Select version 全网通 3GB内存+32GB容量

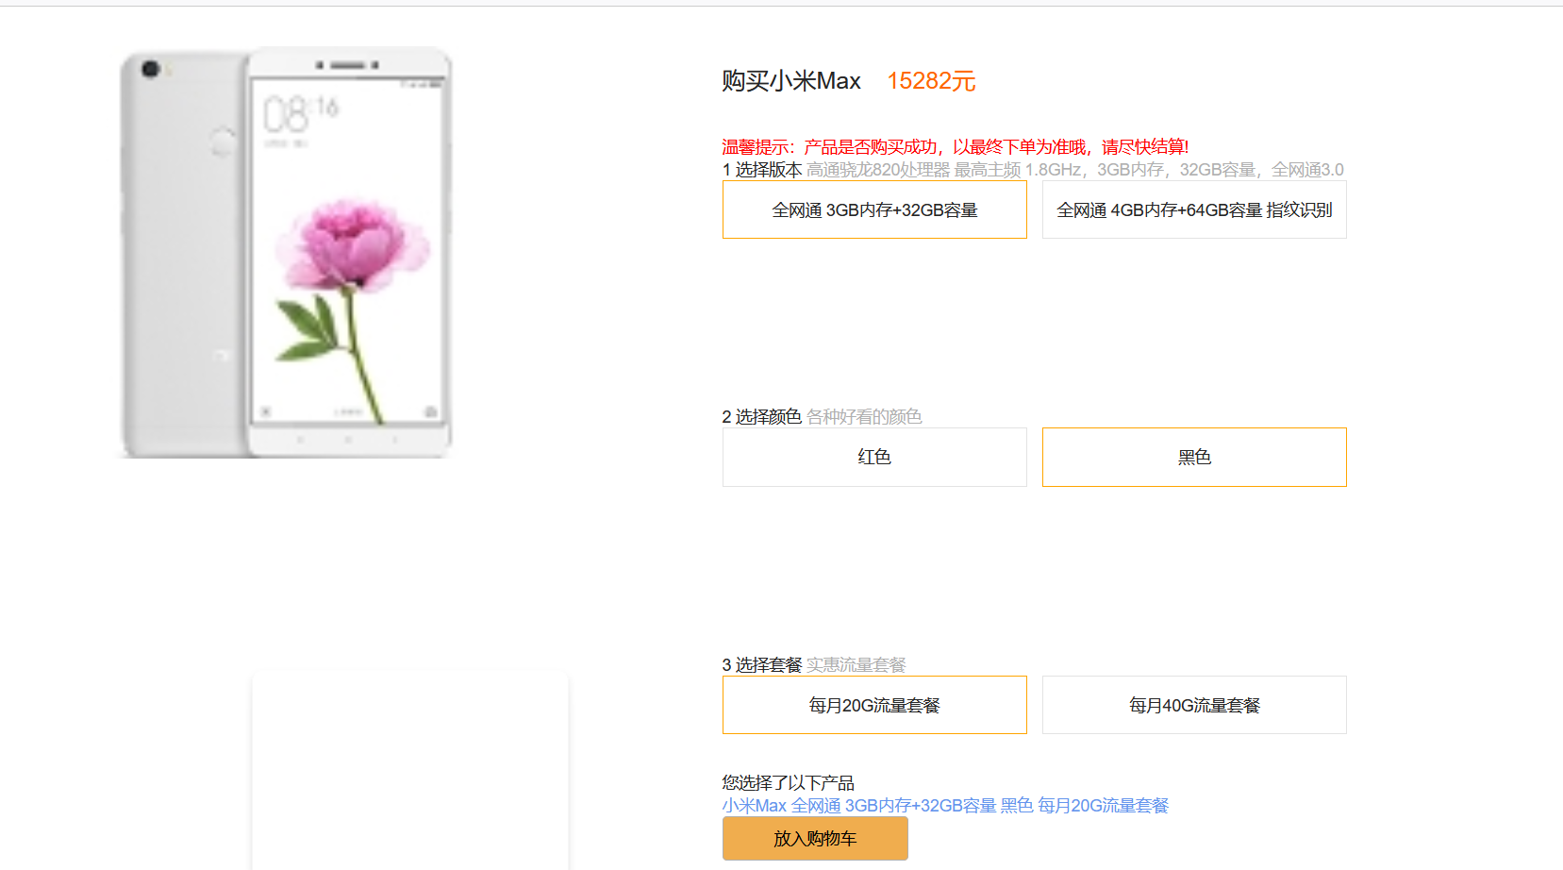click(874, 209)
